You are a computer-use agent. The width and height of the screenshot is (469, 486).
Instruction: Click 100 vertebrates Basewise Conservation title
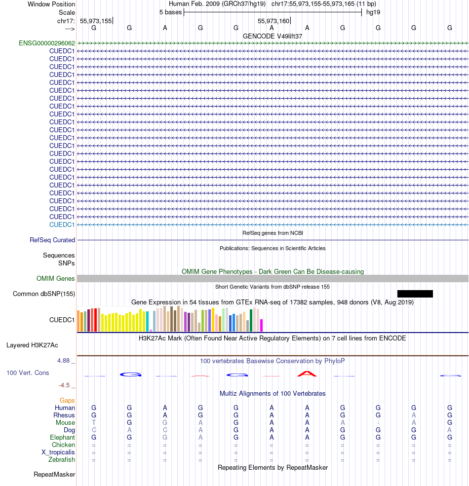[273, 361]
